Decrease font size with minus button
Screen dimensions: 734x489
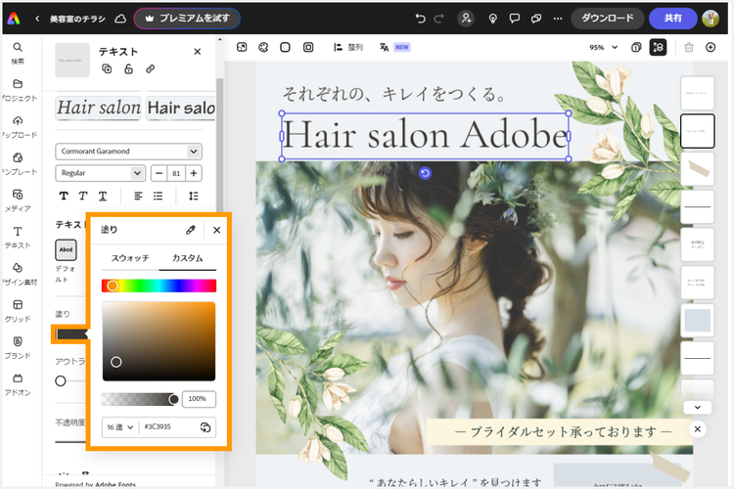pos(160,173)
